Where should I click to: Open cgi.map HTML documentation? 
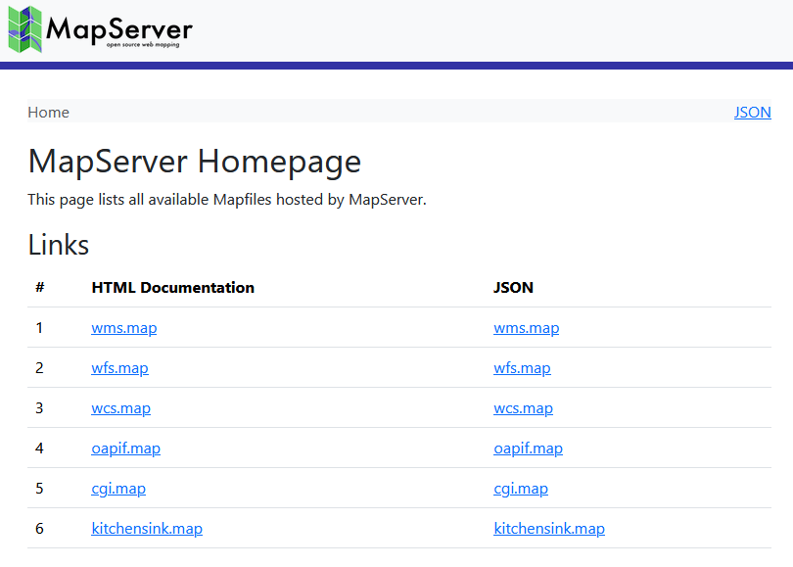pos(118,488)
